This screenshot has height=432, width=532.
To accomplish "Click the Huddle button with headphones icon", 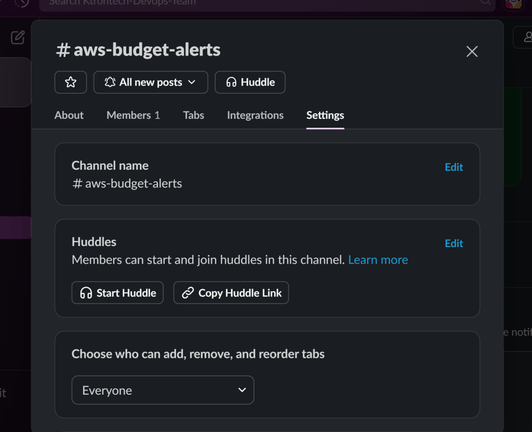I will coord(250,82).
